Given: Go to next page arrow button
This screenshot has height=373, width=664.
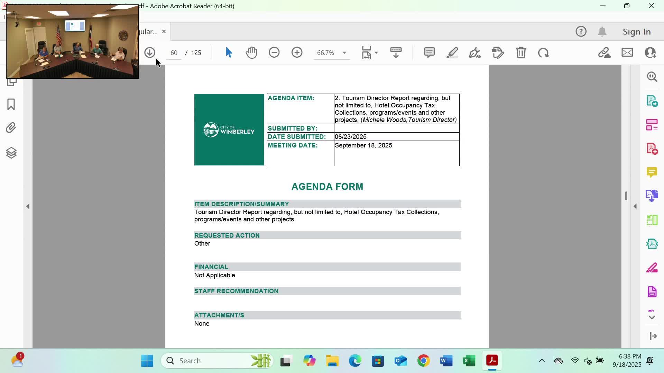Looking at the screenshot, I should click(150, 52).
